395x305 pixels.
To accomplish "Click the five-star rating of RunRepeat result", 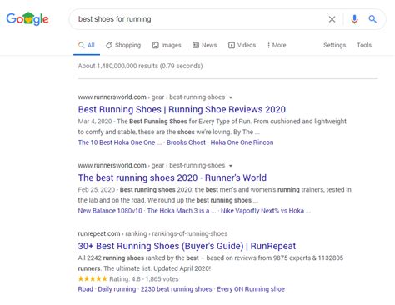I will tap(92, 278).
